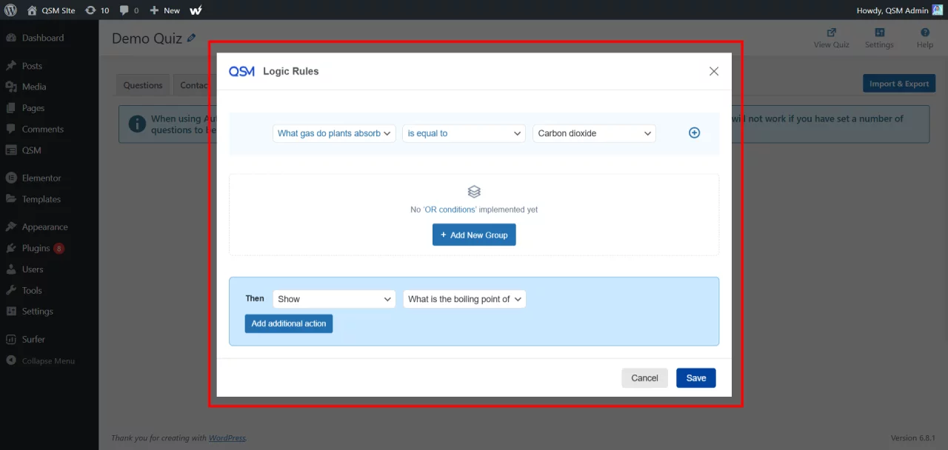Click the QSM logo in dialog
The width and height of the screenshot is (948, 450).
241,71
